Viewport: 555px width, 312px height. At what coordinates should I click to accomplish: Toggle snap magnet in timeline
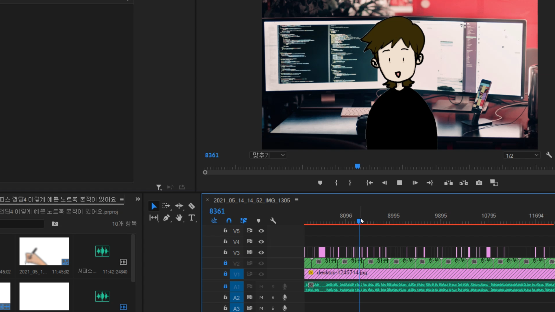[x=229, y=221]
